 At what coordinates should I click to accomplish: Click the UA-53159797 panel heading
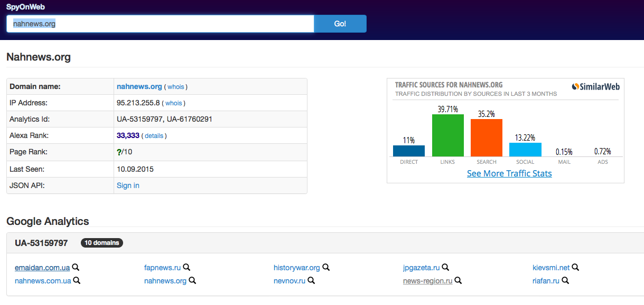click(41, 243)
